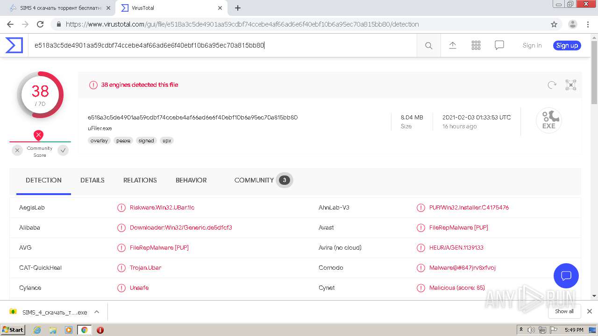
Task: Go back with browser arrow
Action: coord(10,24)
